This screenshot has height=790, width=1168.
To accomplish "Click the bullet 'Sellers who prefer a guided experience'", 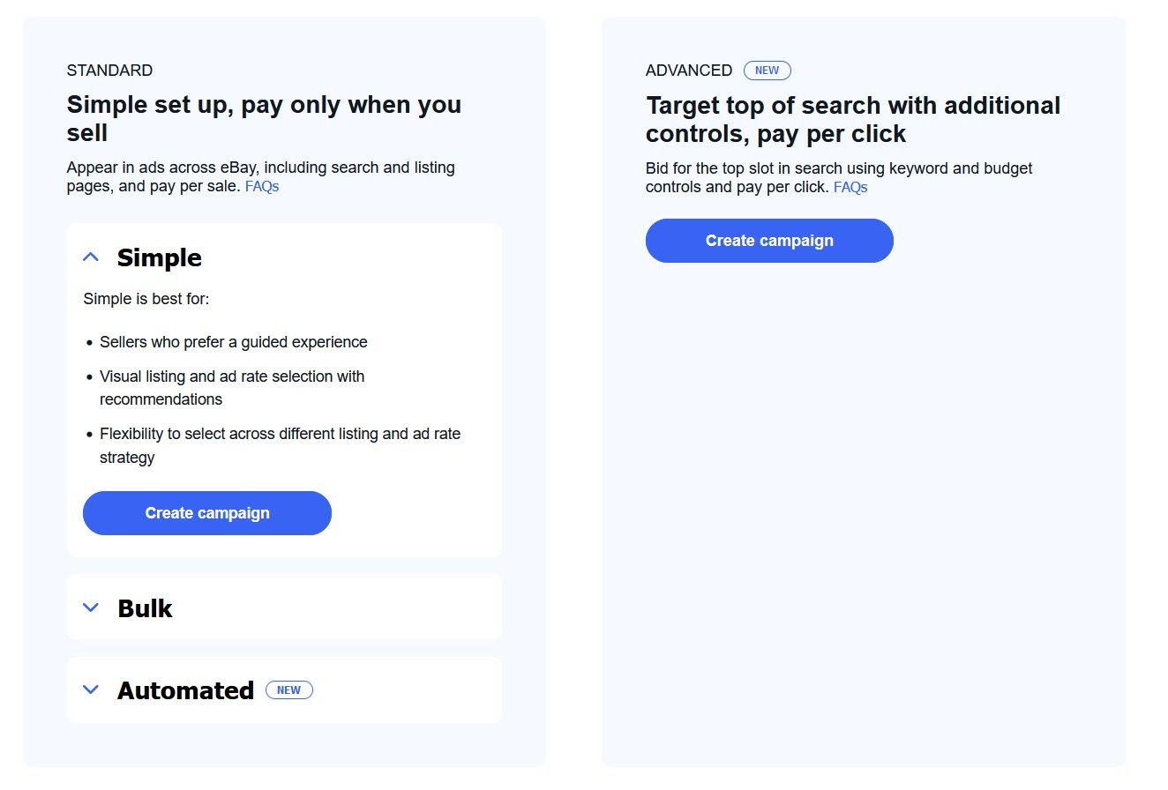I will click(234, 342).
